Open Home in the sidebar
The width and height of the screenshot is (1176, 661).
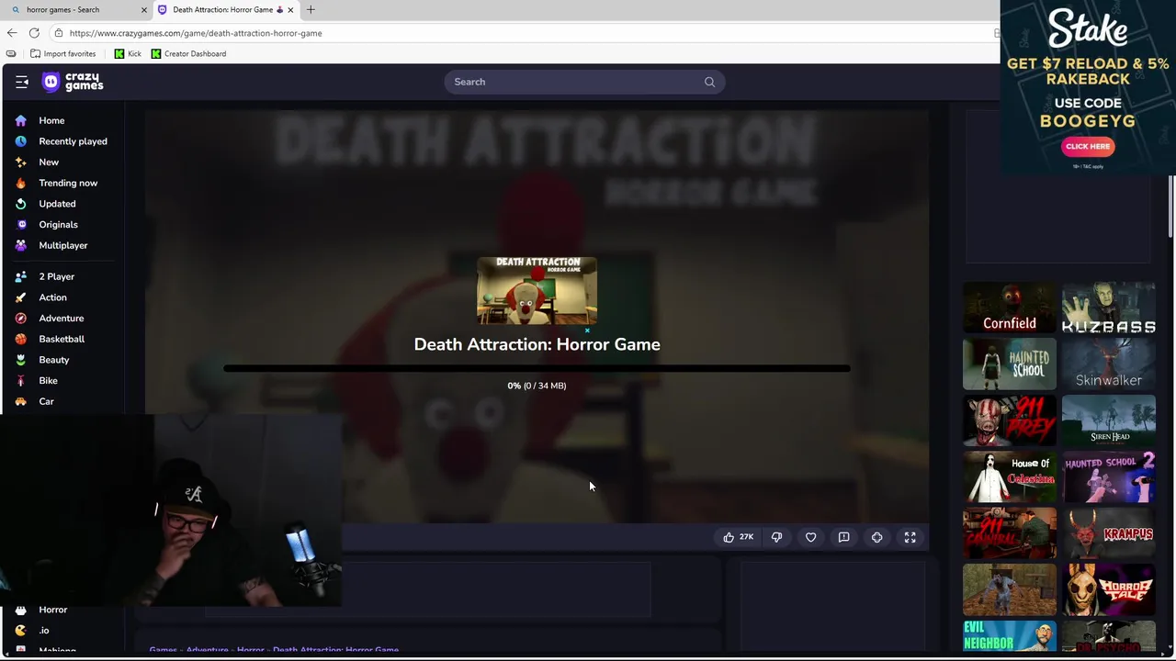[51, 120]
